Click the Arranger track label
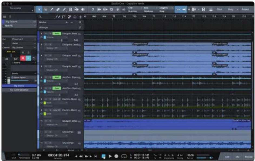 point(44,27)
